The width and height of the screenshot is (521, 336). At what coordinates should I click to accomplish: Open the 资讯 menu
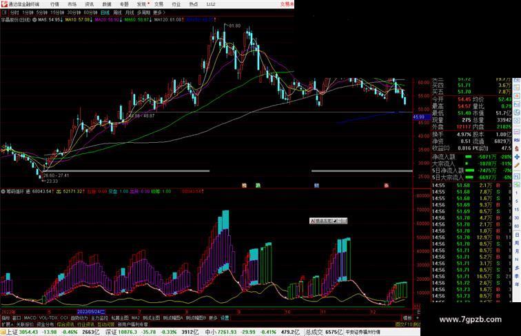89,4
